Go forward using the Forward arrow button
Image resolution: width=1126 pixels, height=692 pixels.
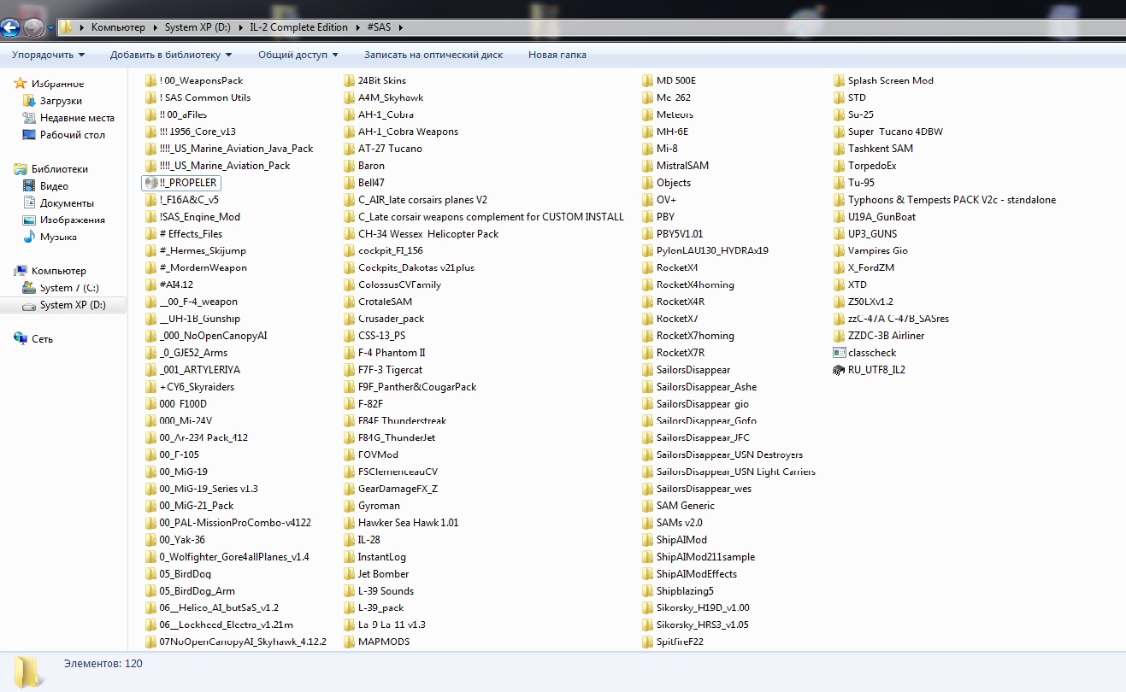click(33, 27)
